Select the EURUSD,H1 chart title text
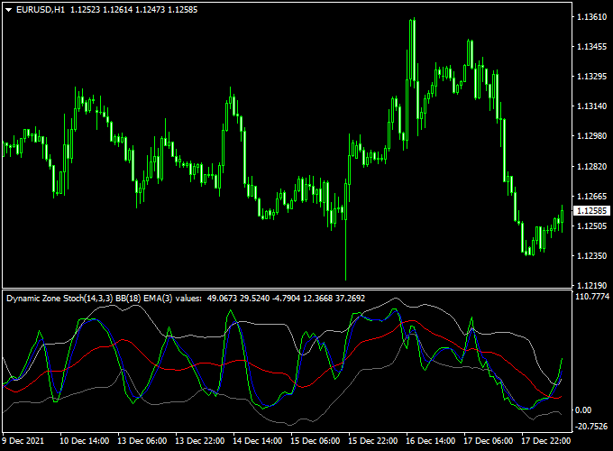The height and width of the screenshot is (451, 613). [x=41, y=10]
